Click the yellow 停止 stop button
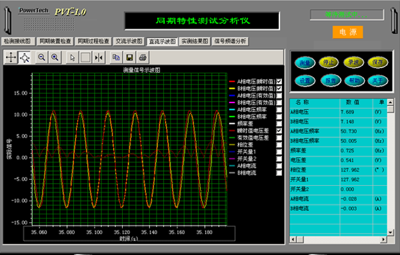The width and height of the screenshot is (400, 255). 329,63
